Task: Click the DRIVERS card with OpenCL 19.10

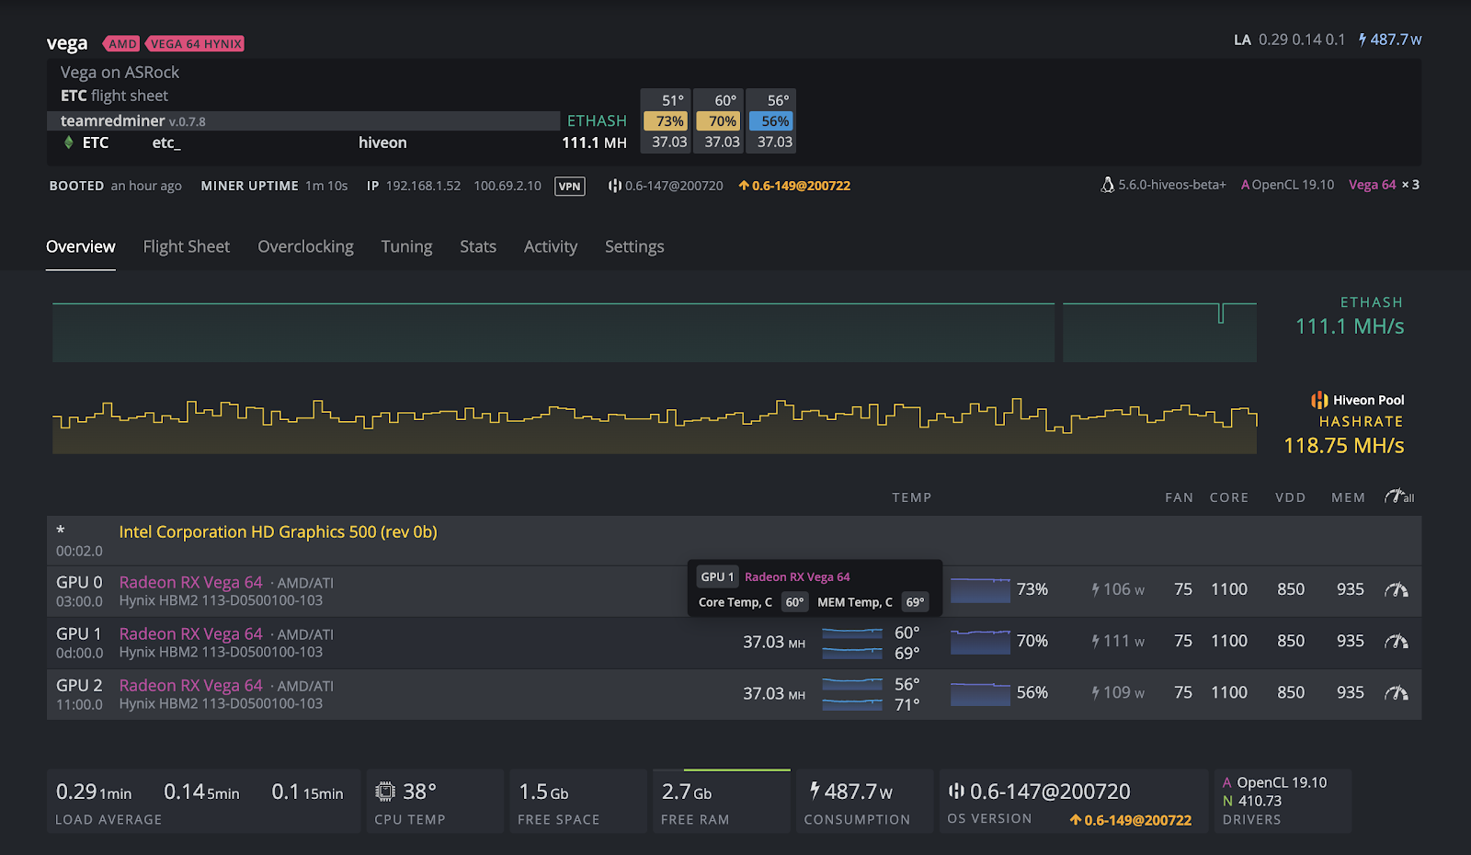Action: [1283, 801]
